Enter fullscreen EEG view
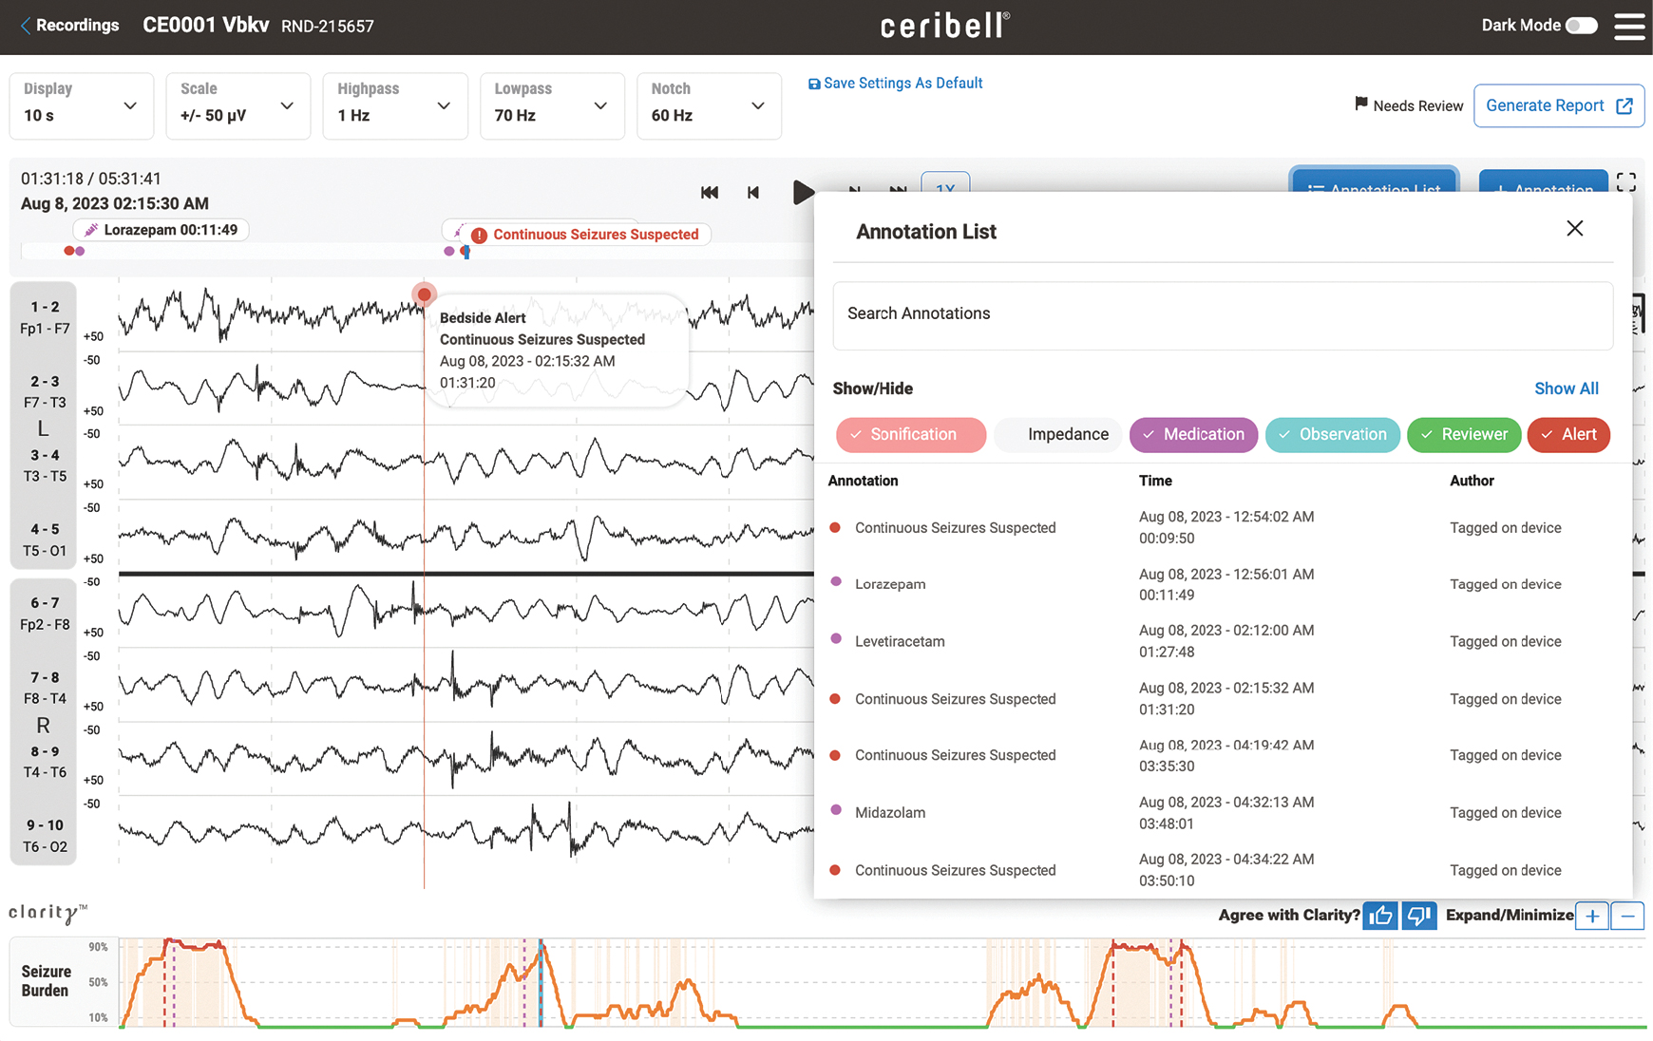1653x1041 pixels. point(1626,182)
